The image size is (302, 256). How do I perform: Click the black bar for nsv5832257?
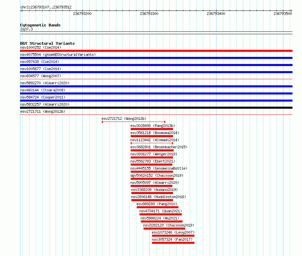point(156,108)
